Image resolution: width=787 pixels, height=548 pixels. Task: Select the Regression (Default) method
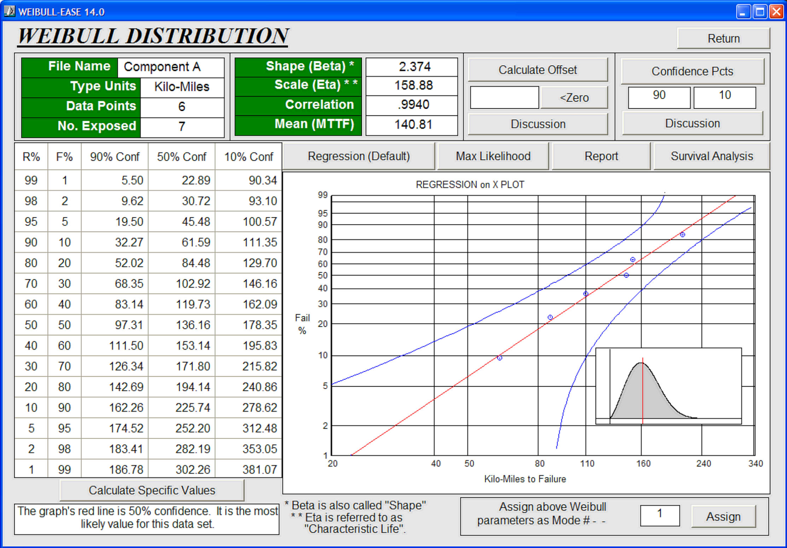point(359,156)
